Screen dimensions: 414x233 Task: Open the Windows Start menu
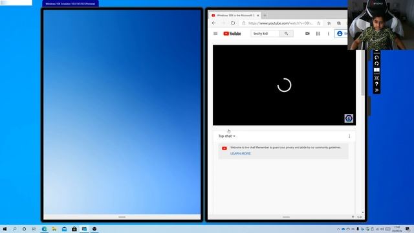click(x=5, y=228)
